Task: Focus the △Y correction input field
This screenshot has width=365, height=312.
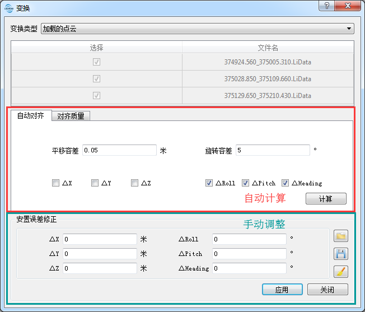Action: point(100,254)
